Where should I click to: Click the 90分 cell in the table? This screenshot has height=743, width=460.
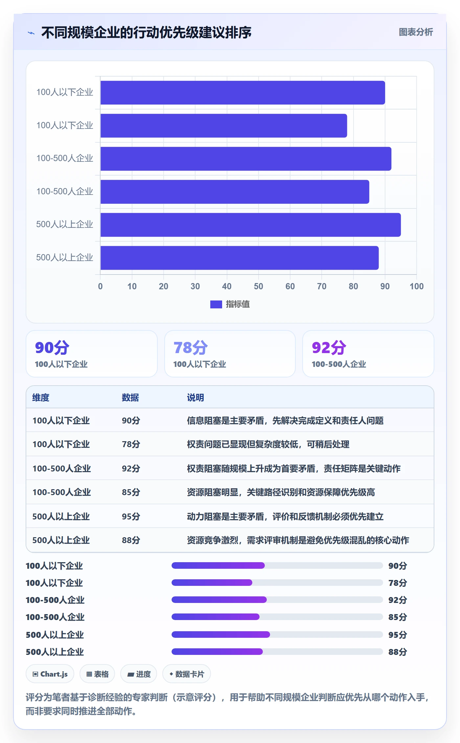click(x=131, y=420)
